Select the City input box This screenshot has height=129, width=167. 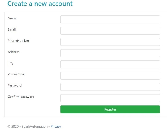click(110, 64)
